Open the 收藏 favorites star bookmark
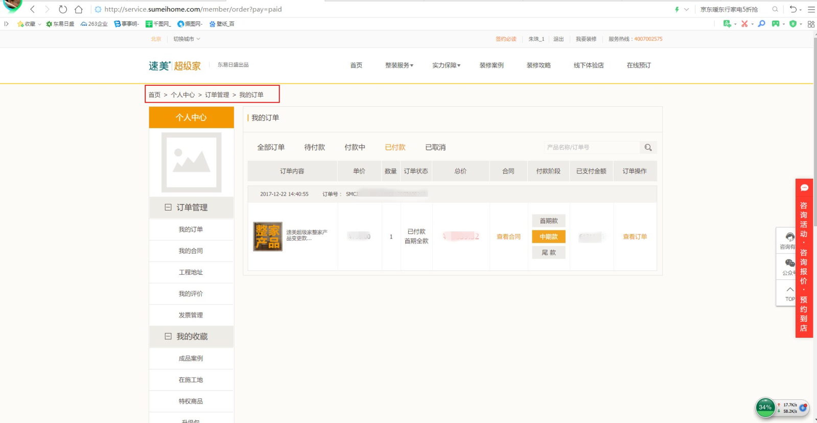The height and width of the screenshot is (423, 817). 26,24
